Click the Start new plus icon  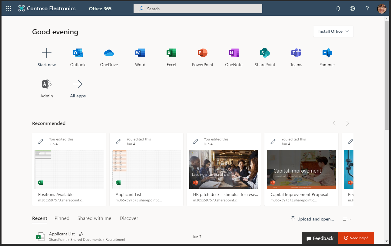(x=47, y=53)
